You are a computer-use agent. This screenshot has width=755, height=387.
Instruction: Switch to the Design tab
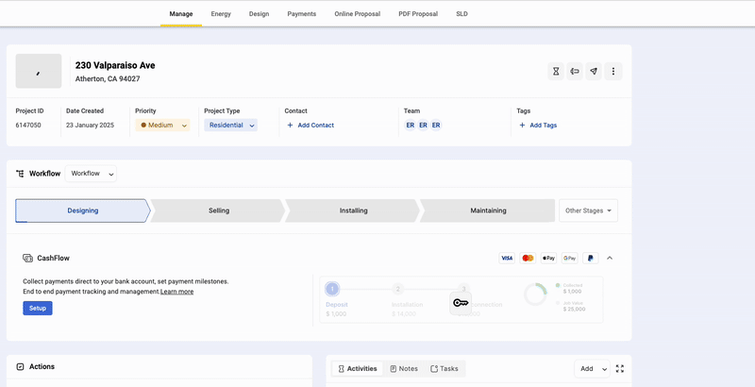[259, 14]
